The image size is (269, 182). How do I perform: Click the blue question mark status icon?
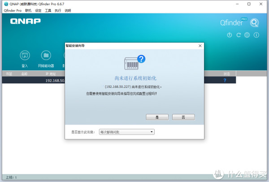tap(225, 80)
